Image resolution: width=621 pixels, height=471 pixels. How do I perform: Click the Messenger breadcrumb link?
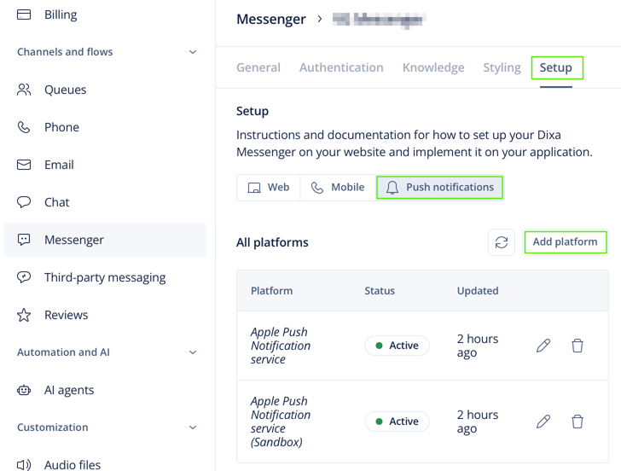tap(271, 19)
